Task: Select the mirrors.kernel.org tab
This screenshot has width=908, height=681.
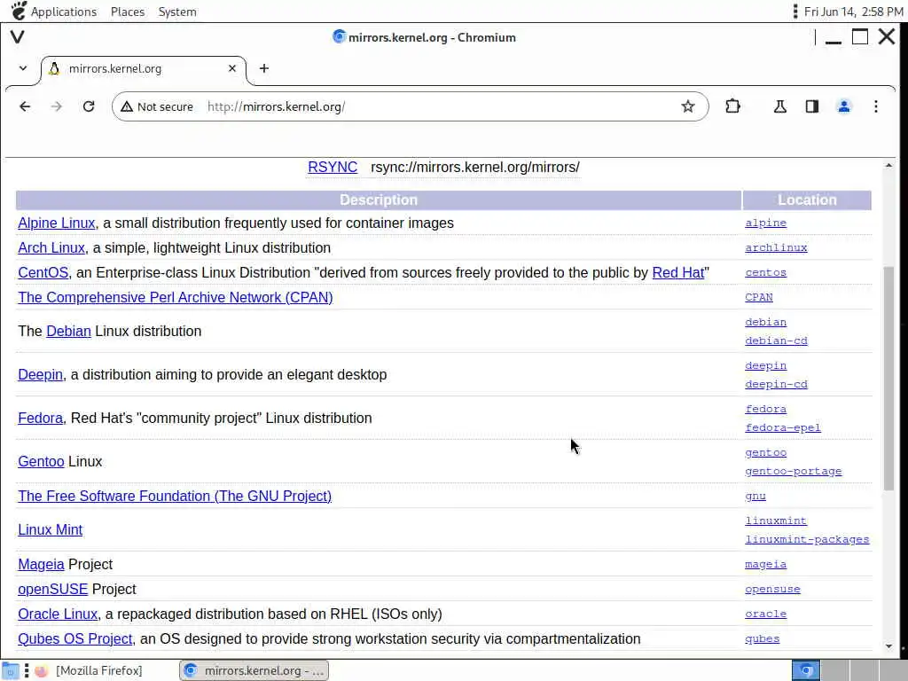Action: (x=143, y=69)
